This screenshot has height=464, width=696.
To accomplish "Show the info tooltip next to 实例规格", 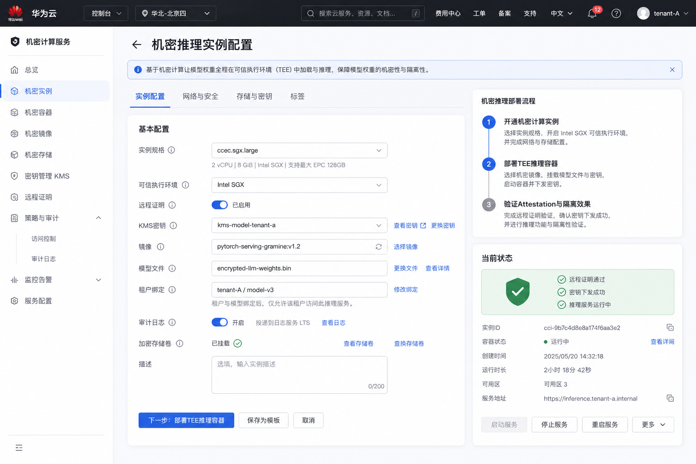I will (x=171, y=150).
